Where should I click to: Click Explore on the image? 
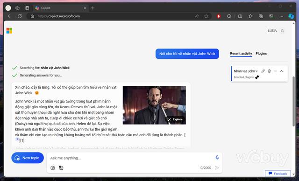tap(175, 119)
